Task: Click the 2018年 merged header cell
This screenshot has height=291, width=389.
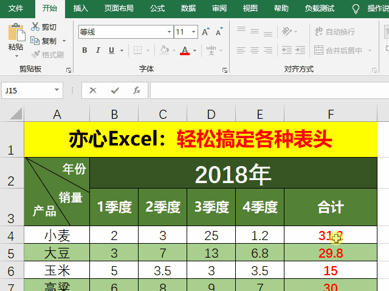Action: click(233, 173)
